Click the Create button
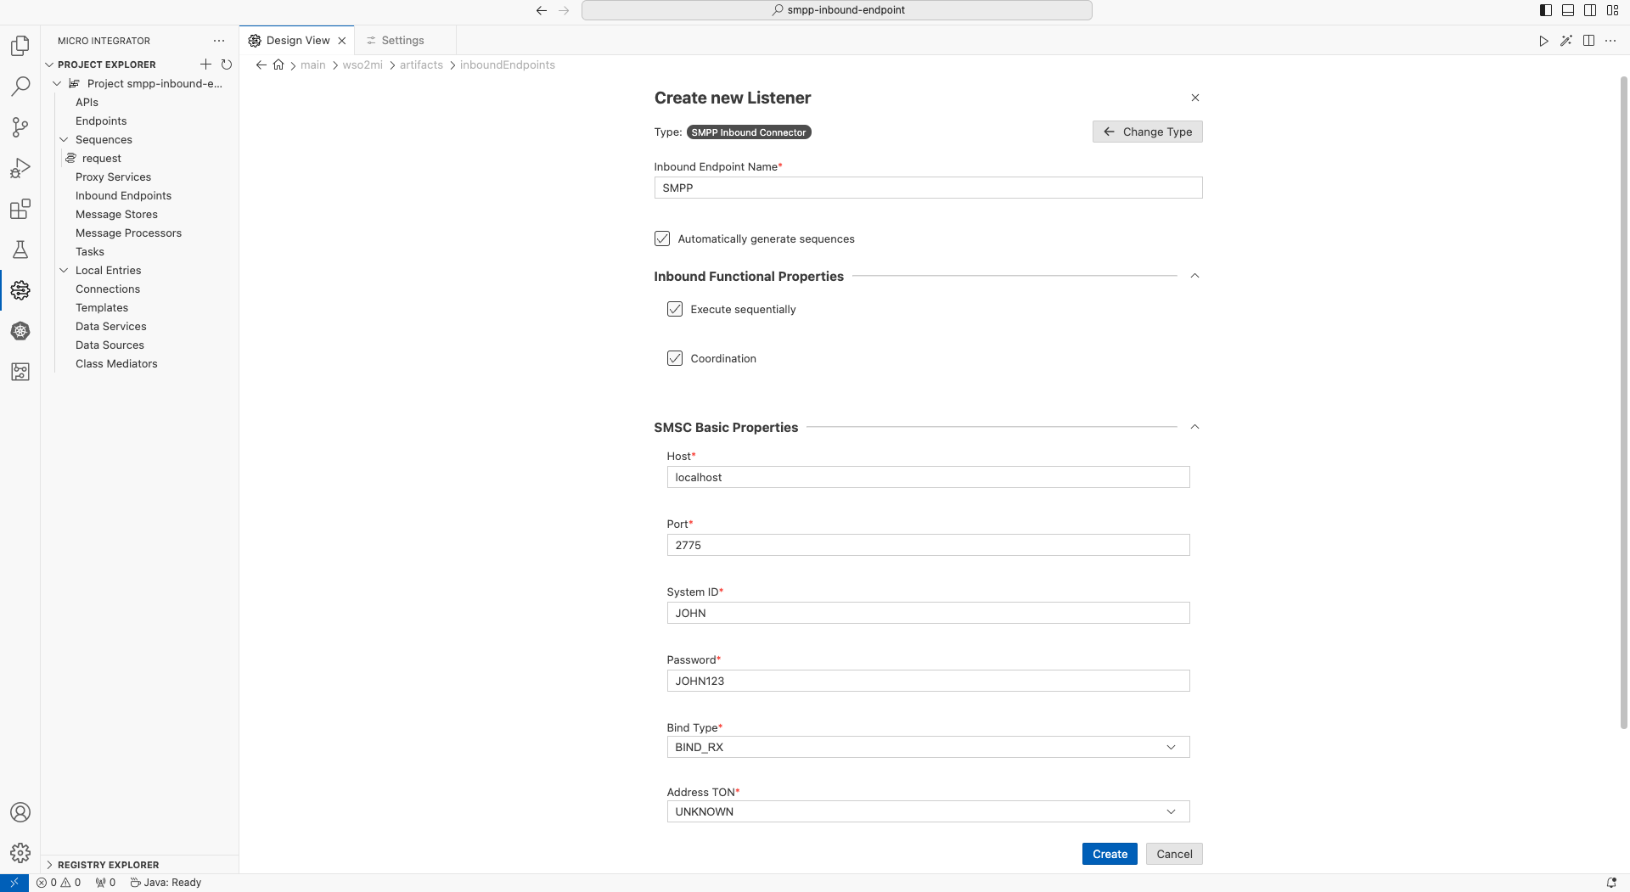1630x892 pixels. [1110, 854]
